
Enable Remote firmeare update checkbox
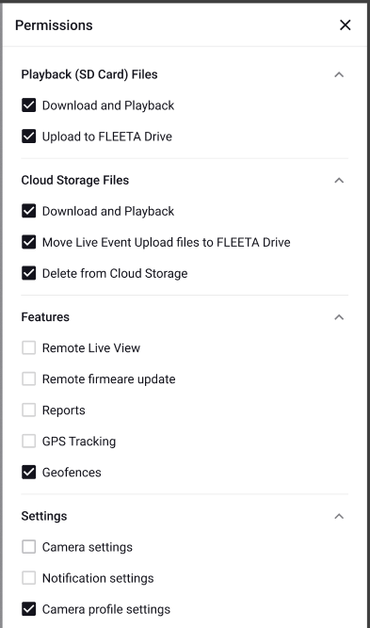click(29, 378)
